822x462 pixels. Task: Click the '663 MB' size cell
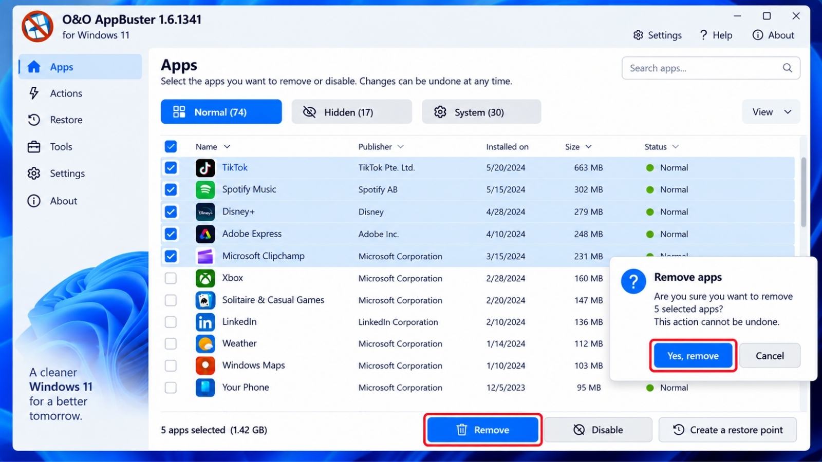coord(588,168)
